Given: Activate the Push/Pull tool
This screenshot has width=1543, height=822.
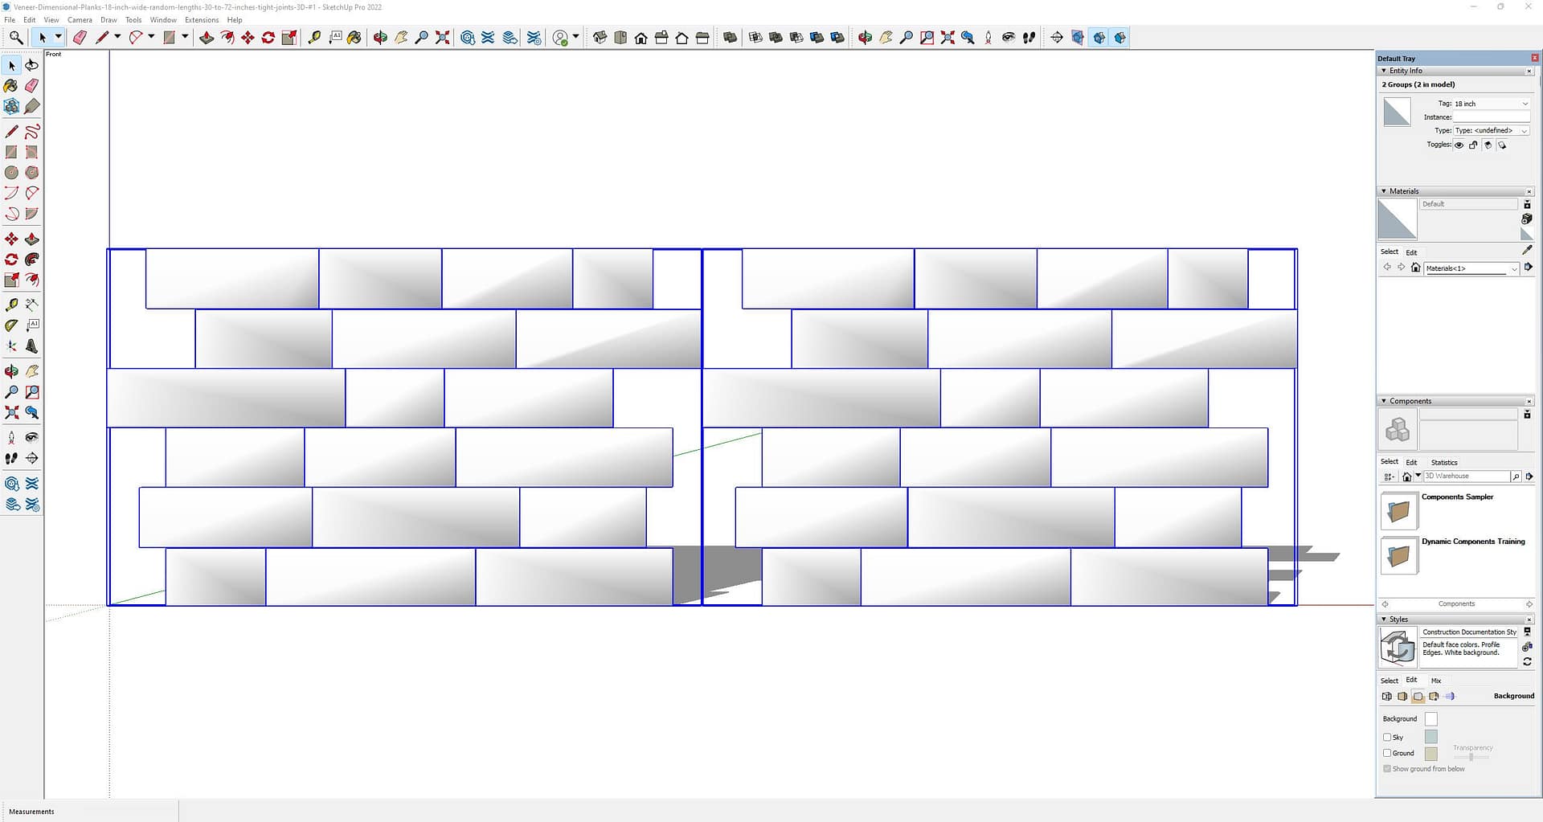Looking at the screenshot, I should [x=207, y=38].
